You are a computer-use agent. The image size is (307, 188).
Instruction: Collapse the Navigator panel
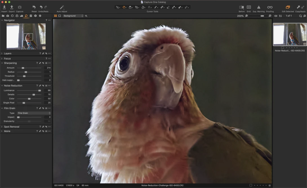click(2, 20)
